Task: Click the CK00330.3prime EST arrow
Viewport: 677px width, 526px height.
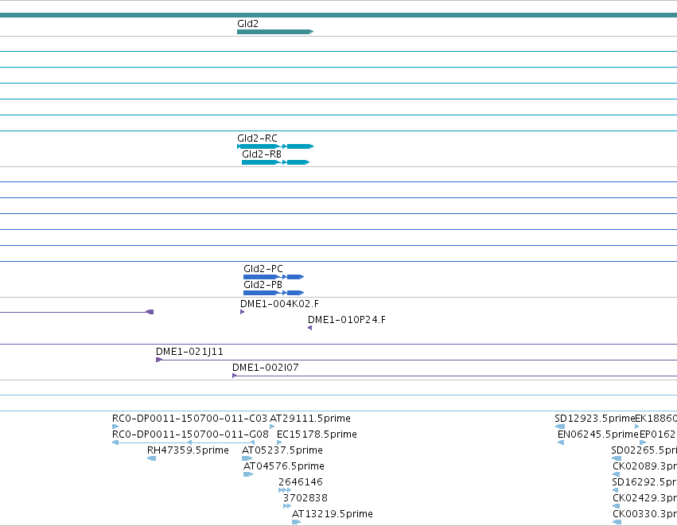Action: [x=617, y=522]
